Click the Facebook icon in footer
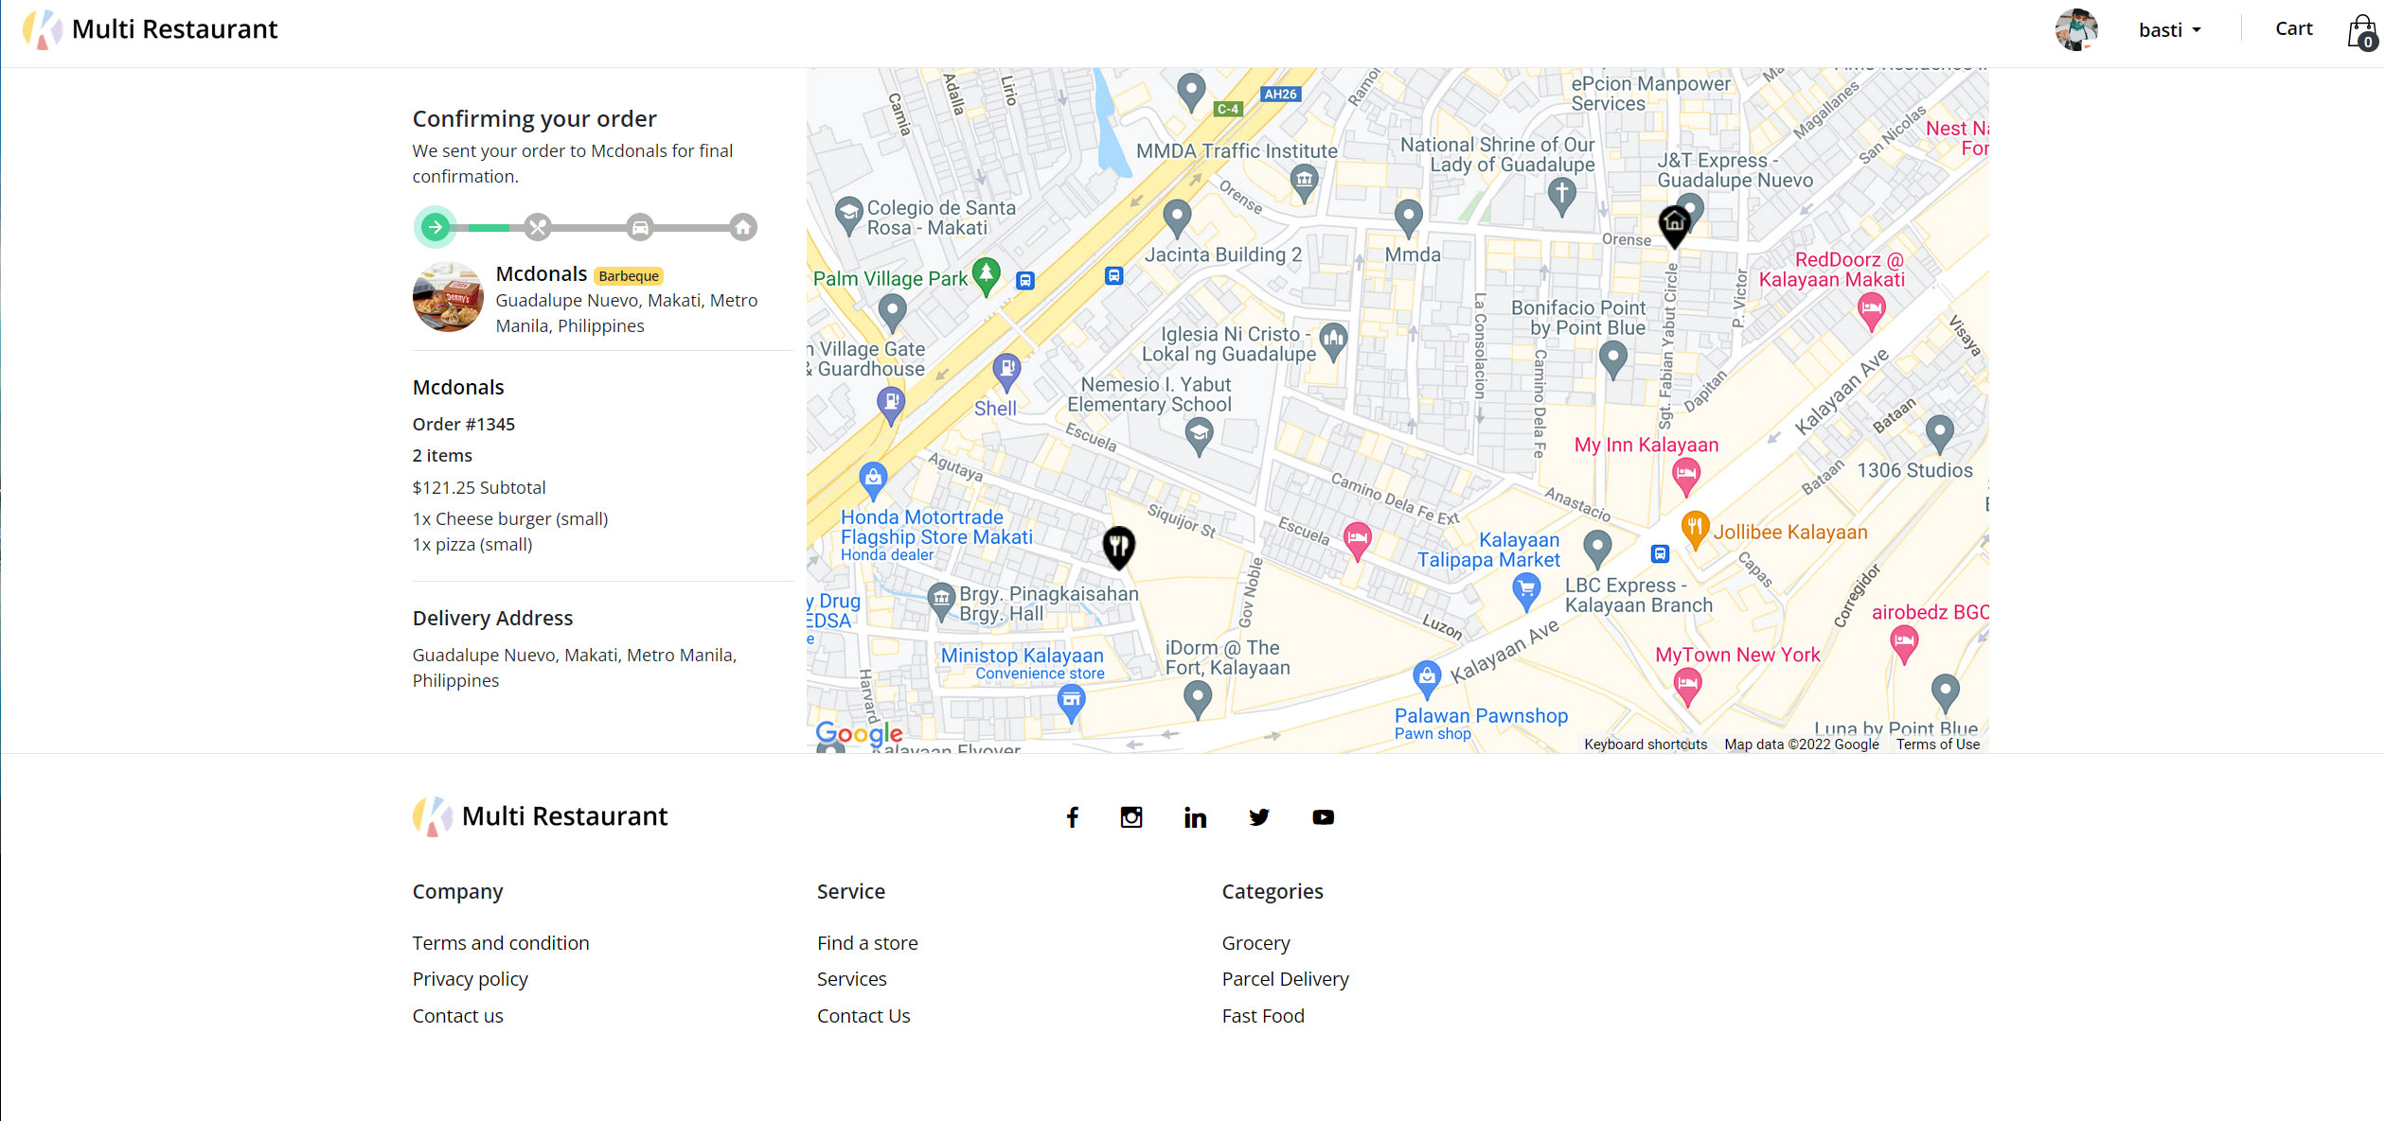2385x1121 pixels. coord(1072,817)
